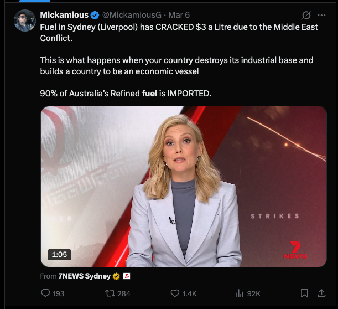Click the 7NEWS logo in video corner
Image resolution: width=338 pixels, height=309 pixels.
[x=295, y=250]
